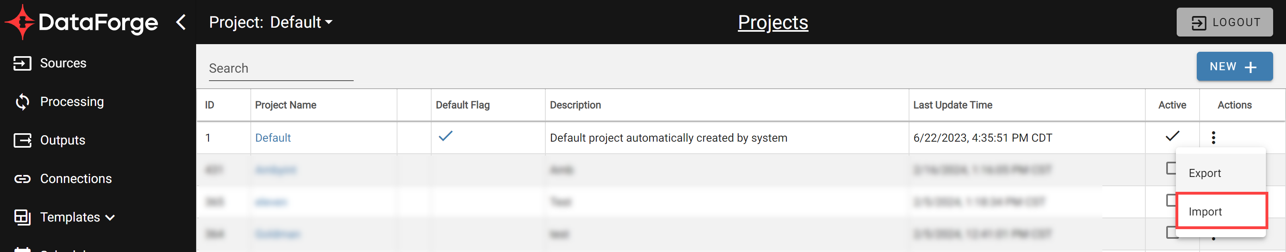Enable Active checkbox in the second project row

pyautogui.click(x=1171, y=168)
